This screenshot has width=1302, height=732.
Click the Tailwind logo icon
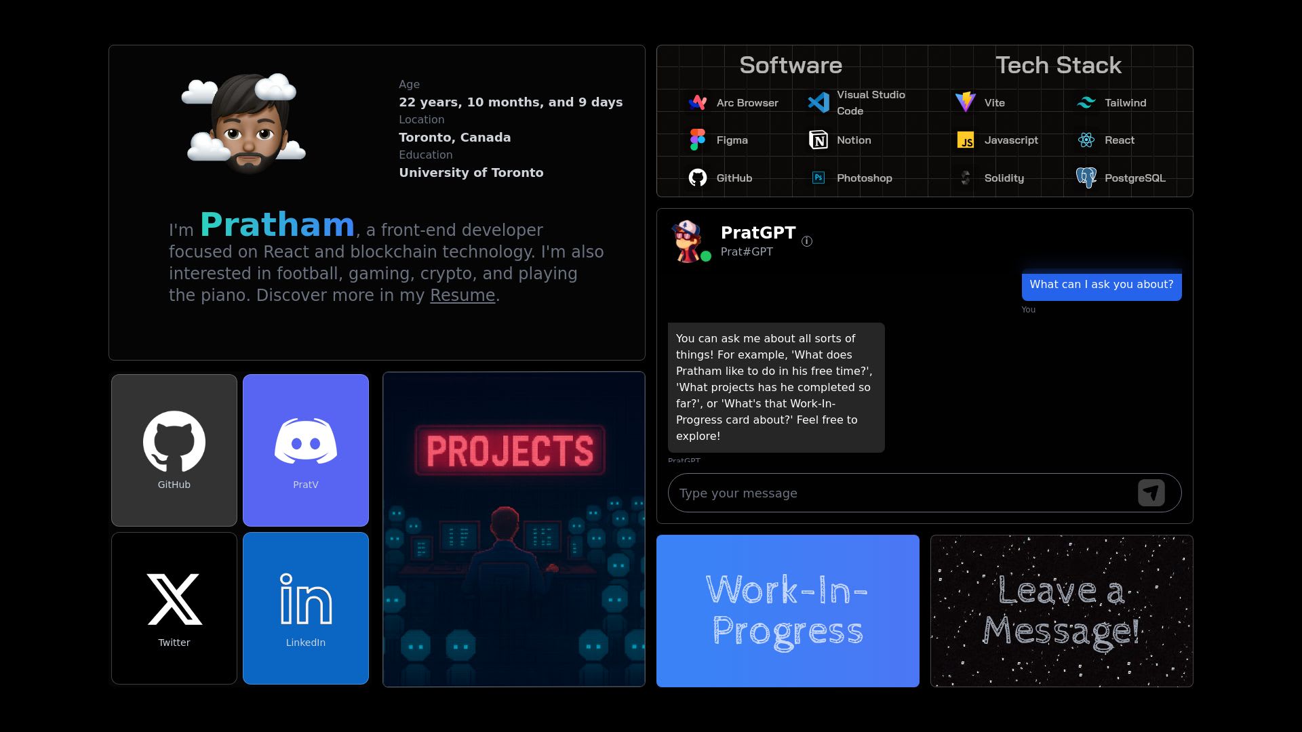(1086, 102)
